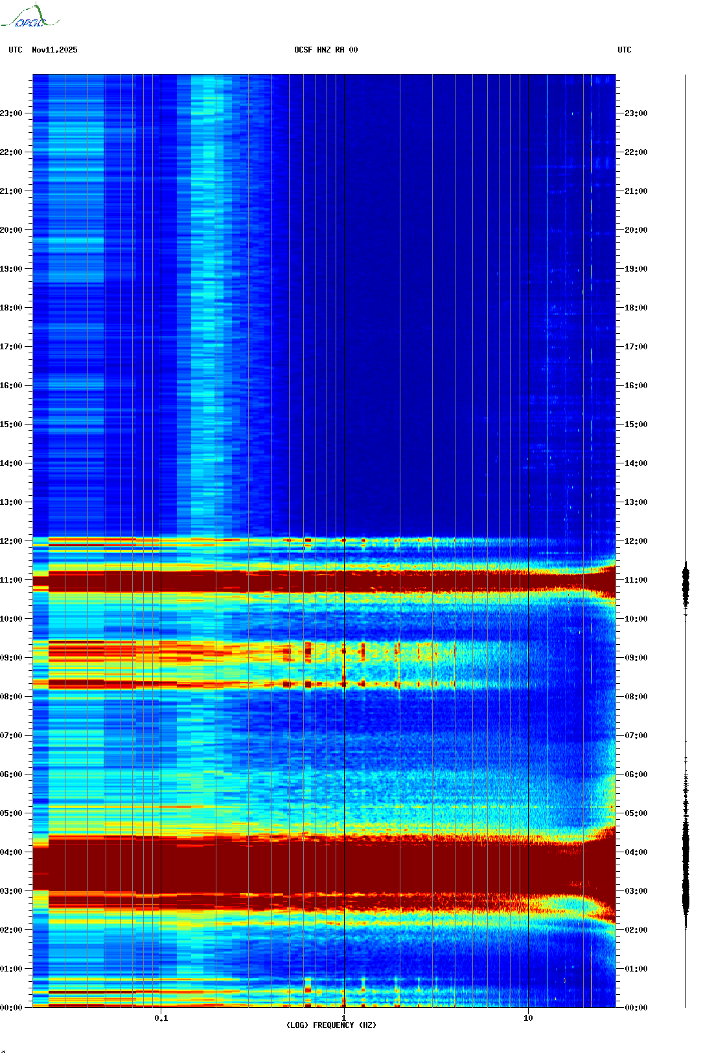Click the UTC label above the right time axis
714x1059 pixels.
[625, 50]
